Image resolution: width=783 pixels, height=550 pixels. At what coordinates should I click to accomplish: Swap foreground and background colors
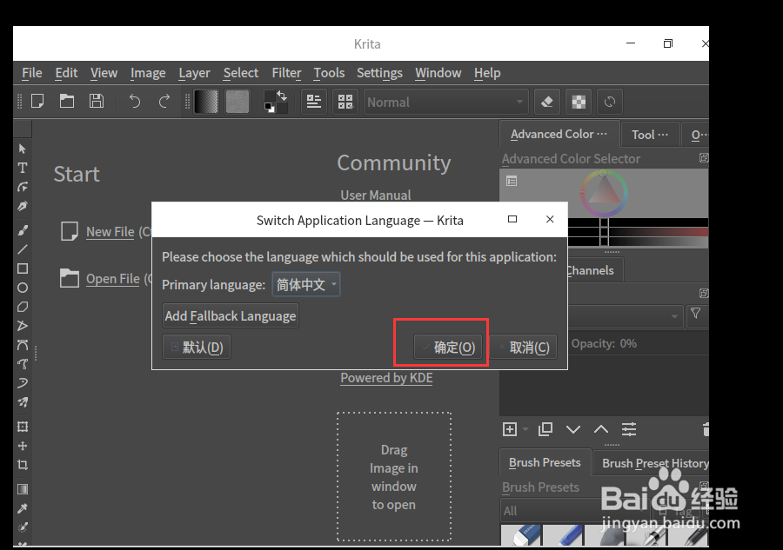point(282,96)
